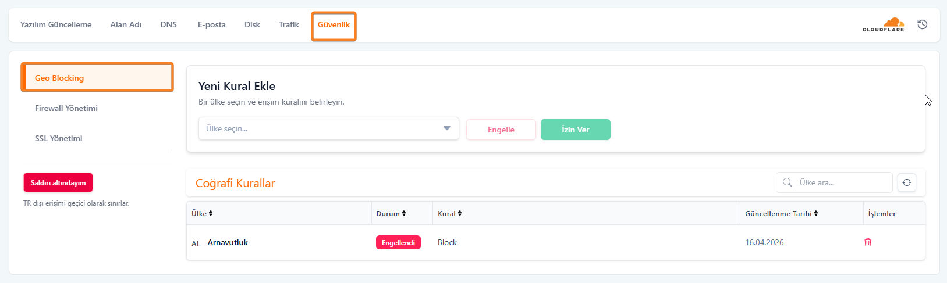This screenshot has height=283, width=947.
Task: Go to Yazılım Güncelleme tab
Action: [x=56, y=24]
